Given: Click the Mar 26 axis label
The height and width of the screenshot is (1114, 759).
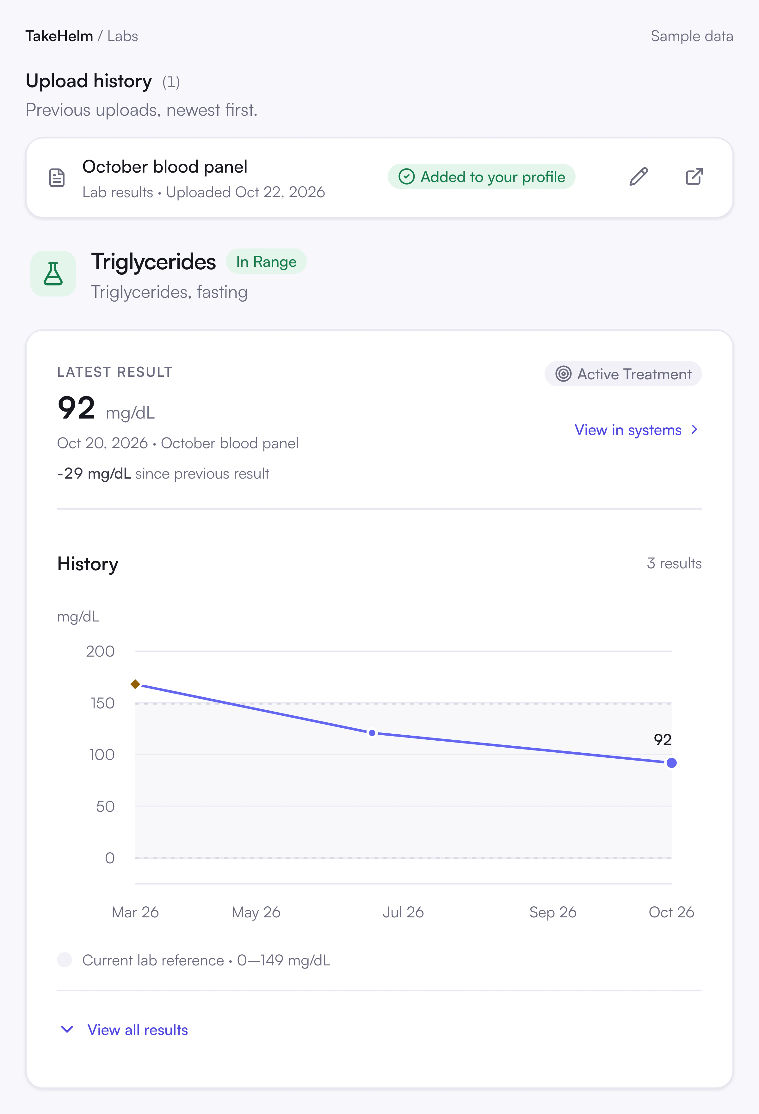Looking at the screenshot, I should click(x=135, y=912).
